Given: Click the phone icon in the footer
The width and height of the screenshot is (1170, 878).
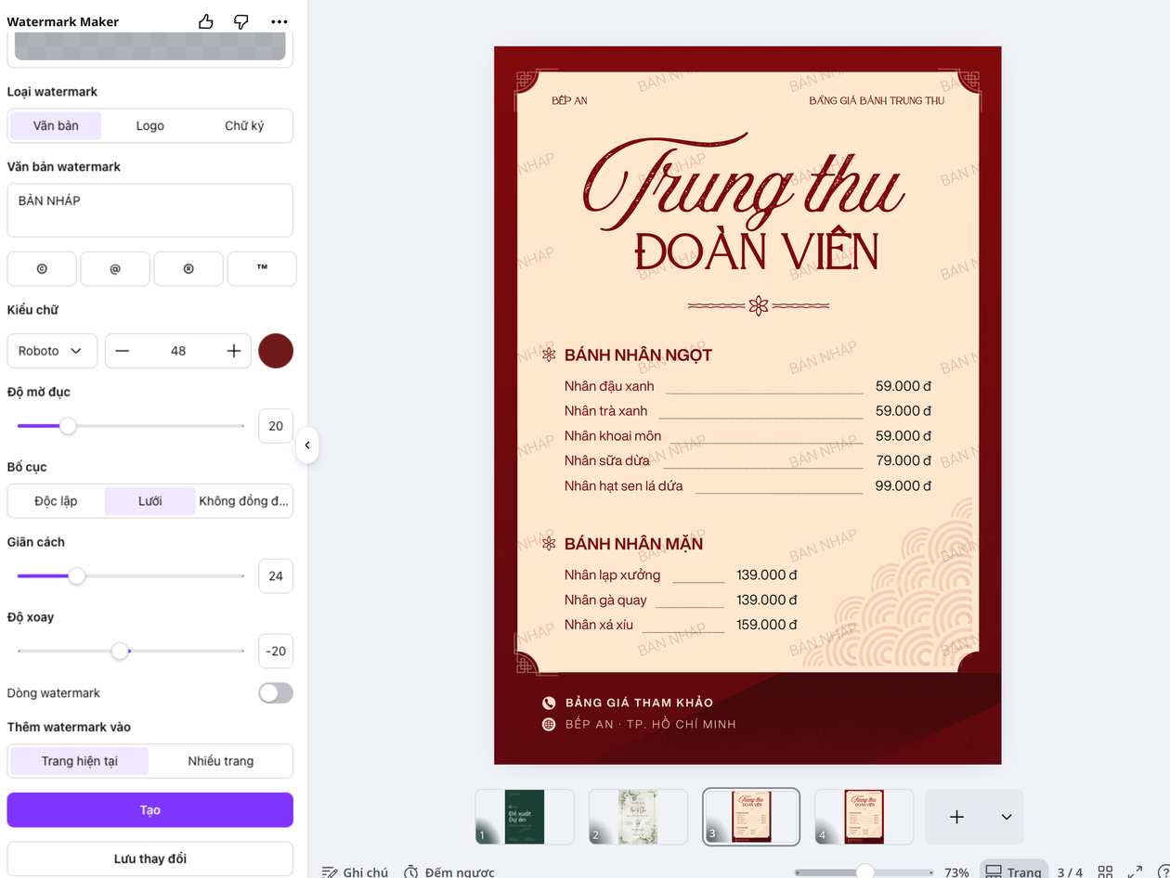Looking at the screenshot, I should 549,704.
